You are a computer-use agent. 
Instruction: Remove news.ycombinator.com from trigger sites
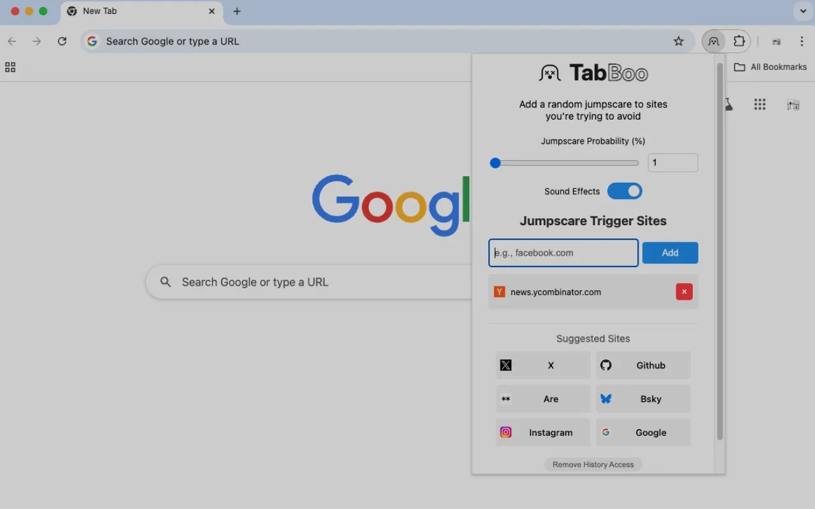(684, 292)
